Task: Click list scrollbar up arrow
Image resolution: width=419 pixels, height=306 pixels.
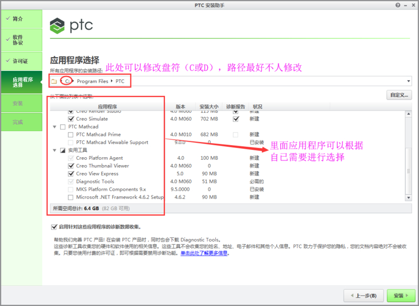Action: [409, 114]
